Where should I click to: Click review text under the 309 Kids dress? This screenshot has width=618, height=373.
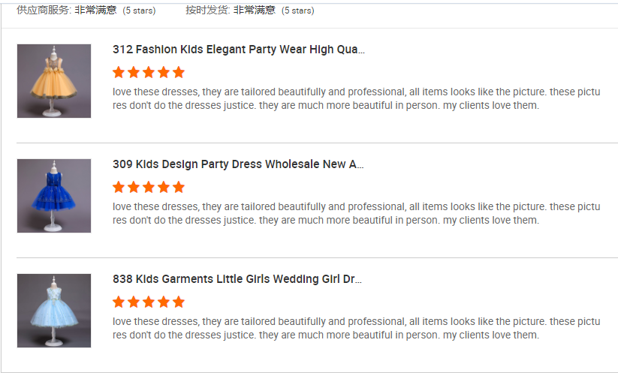pos(356,213)
